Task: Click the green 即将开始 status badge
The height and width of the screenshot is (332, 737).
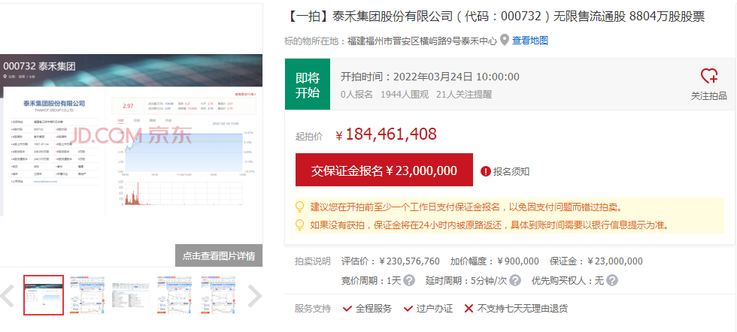Action: (307, 84)
